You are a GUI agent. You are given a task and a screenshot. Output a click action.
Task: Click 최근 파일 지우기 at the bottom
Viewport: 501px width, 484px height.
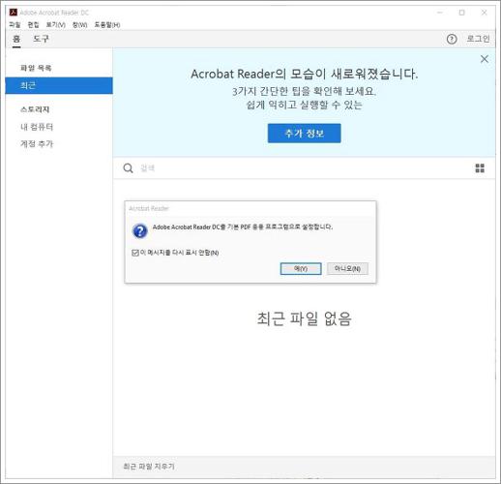coord(149,467)
